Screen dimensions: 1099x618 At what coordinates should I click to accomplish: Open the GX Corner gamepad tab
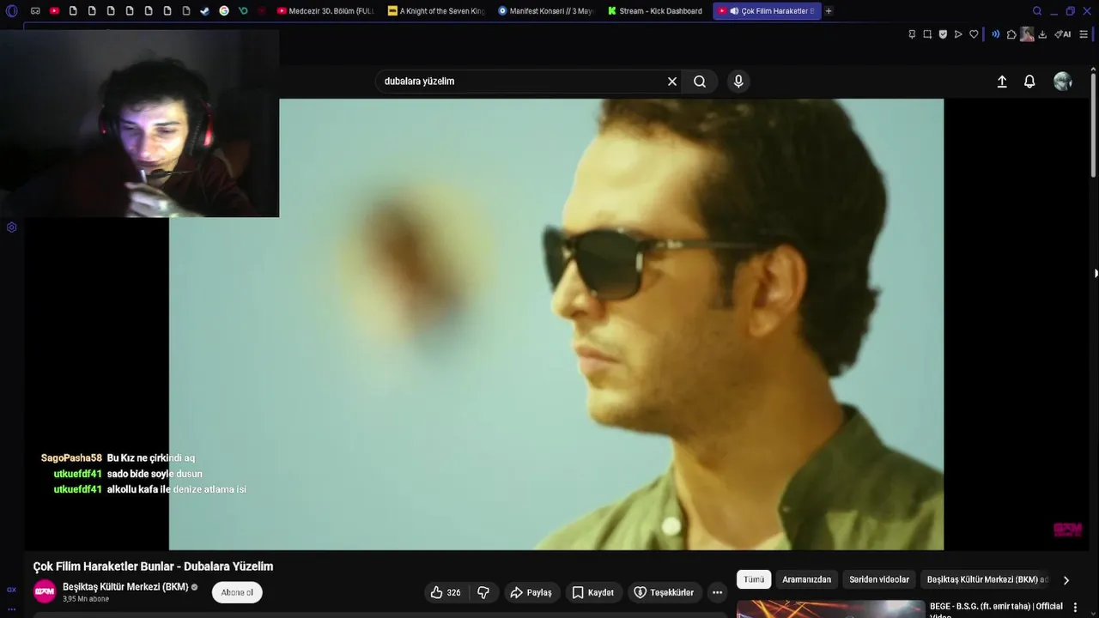(35, 11)
